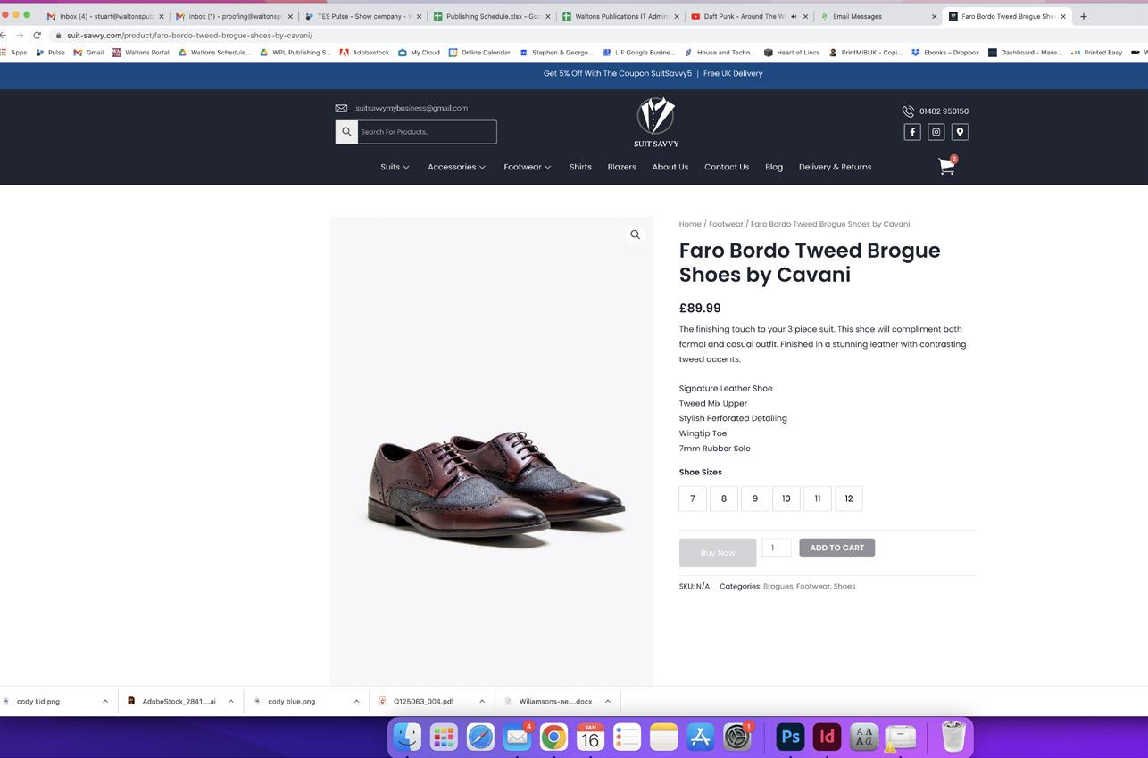Go to Home via breadcrumb
Screen dimensions: 1148x758
(690, 224)
